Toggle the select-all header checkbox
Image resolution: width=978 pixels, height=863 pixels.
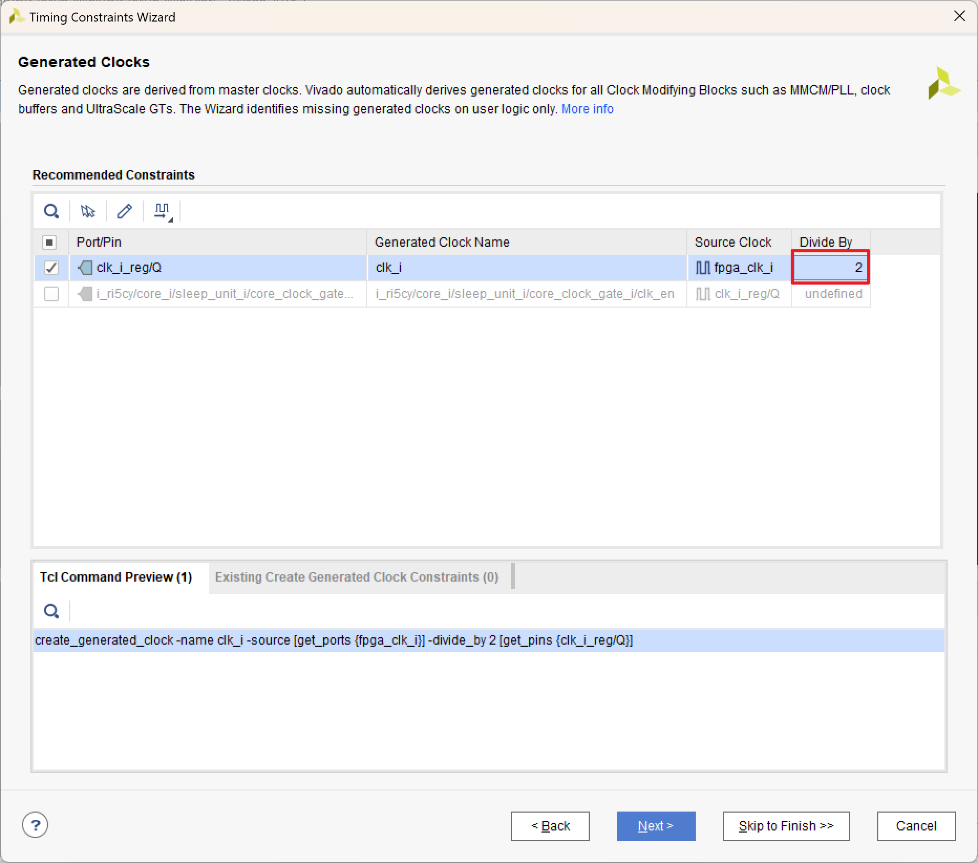(50, 242)
